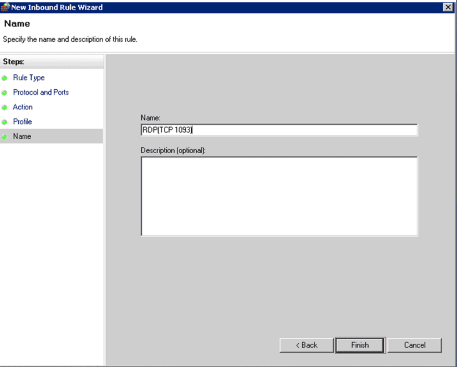
Task: Click the Steps panel header
Action: click(x=13, y=62)
